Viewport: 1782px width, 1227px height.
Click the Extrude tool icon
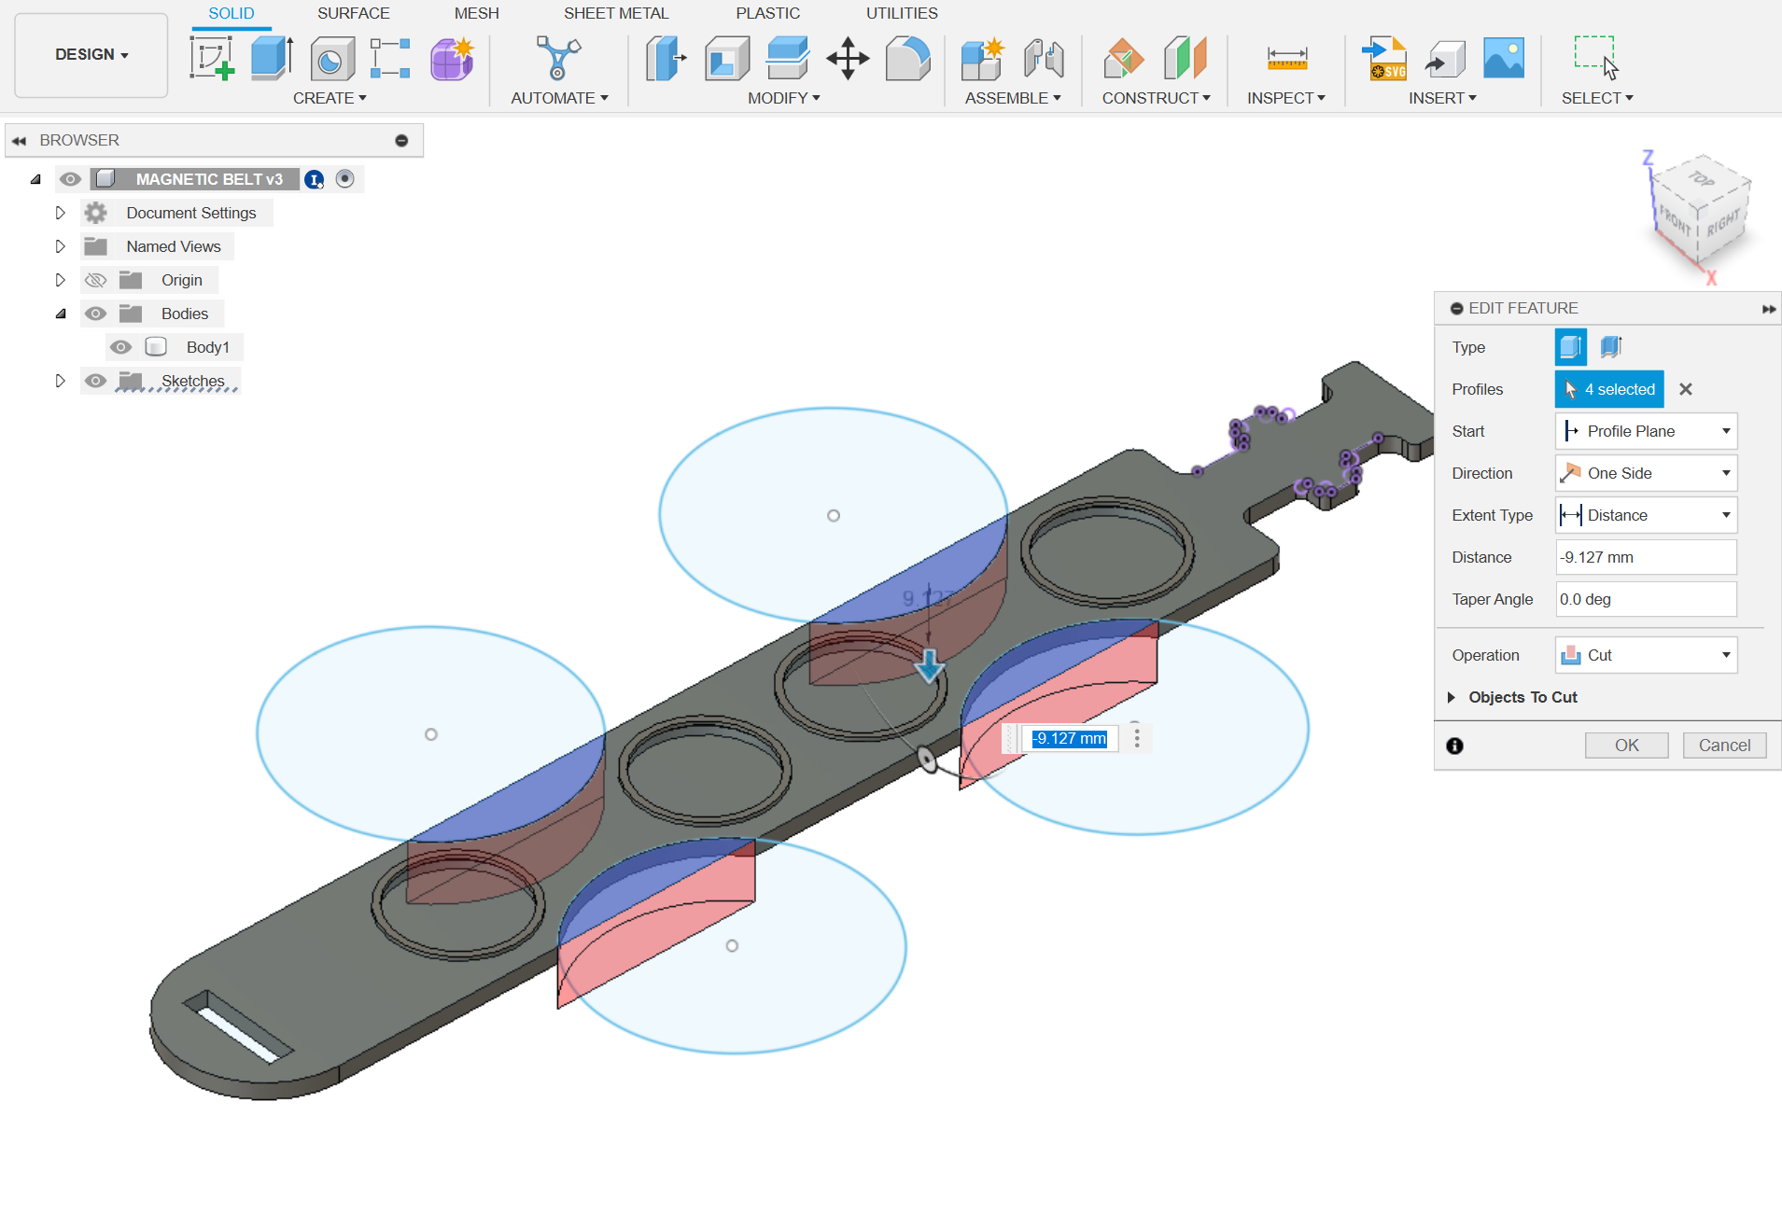click(272, 58)
